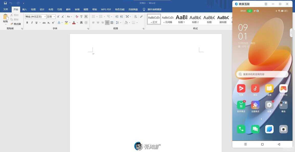Toggle justified alignment button
The height and width of the screenshot is (152, 295).
coord(107,23)
